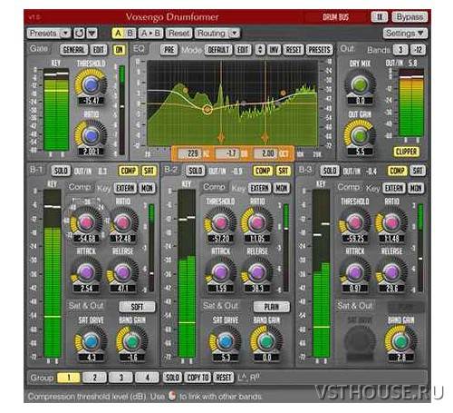Toggle COMP on band B-2
This screenshot has width=453, height=413.
pyautogui.click(x=263, y=171)
